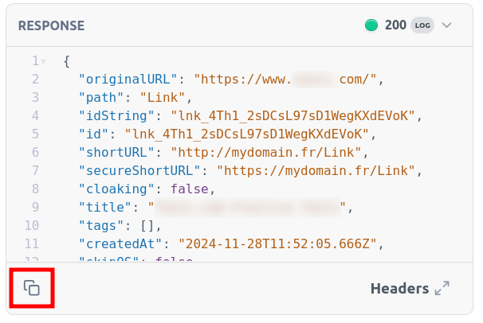Click the originalURL value

click(x=289, y=80)
